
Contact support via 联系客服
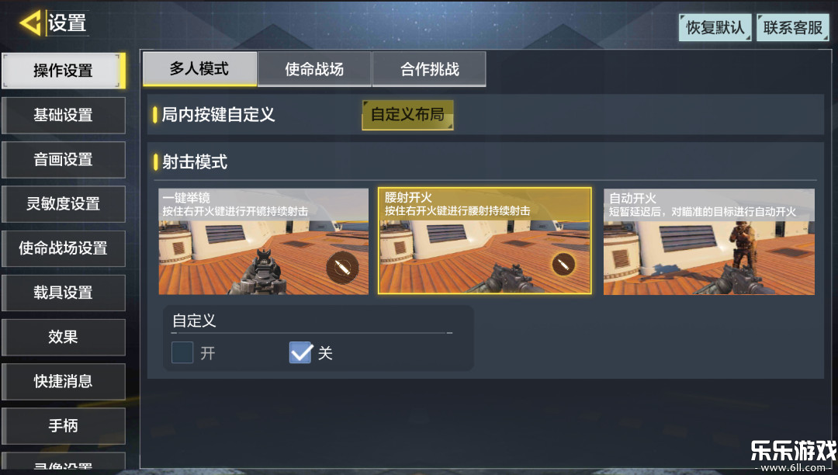(792, 28)
